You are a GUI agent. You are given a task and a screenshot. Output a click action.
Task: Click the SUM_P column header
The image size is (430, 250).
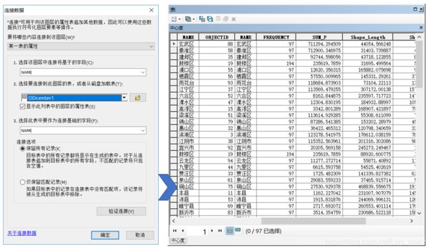320,37
